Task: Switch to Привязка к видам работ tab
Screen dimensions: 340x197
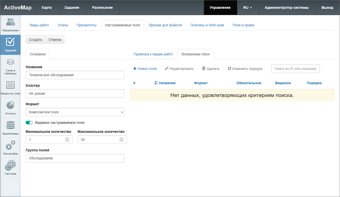Action: 153,54
